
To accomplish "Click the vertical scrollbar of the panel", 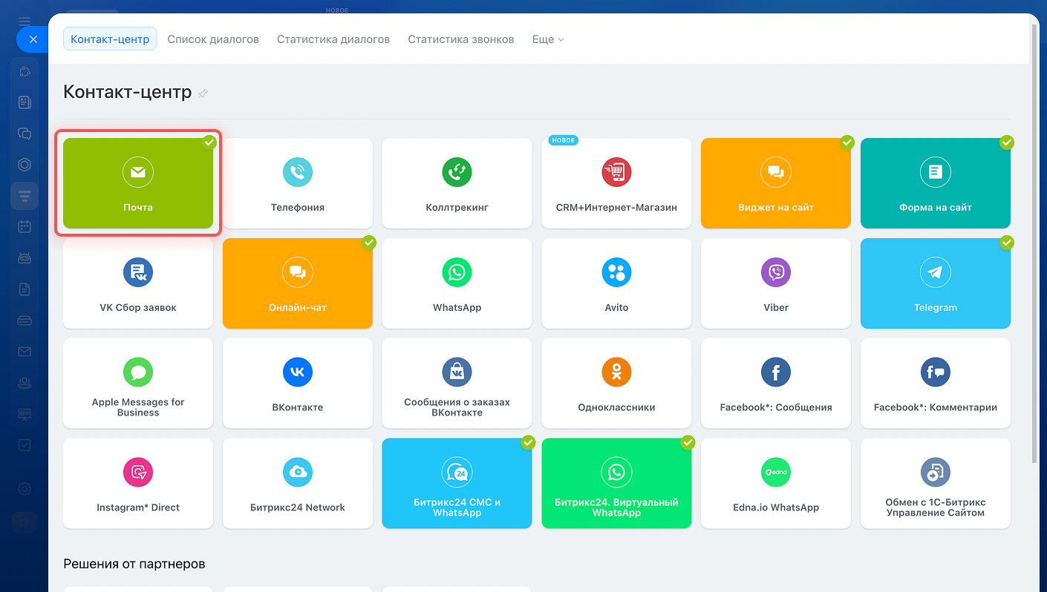I will coord(1035,243).
